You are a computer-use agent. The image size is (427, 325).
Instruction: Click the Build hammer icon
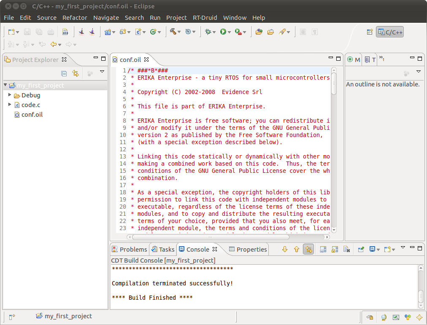(x=173, y=32)
